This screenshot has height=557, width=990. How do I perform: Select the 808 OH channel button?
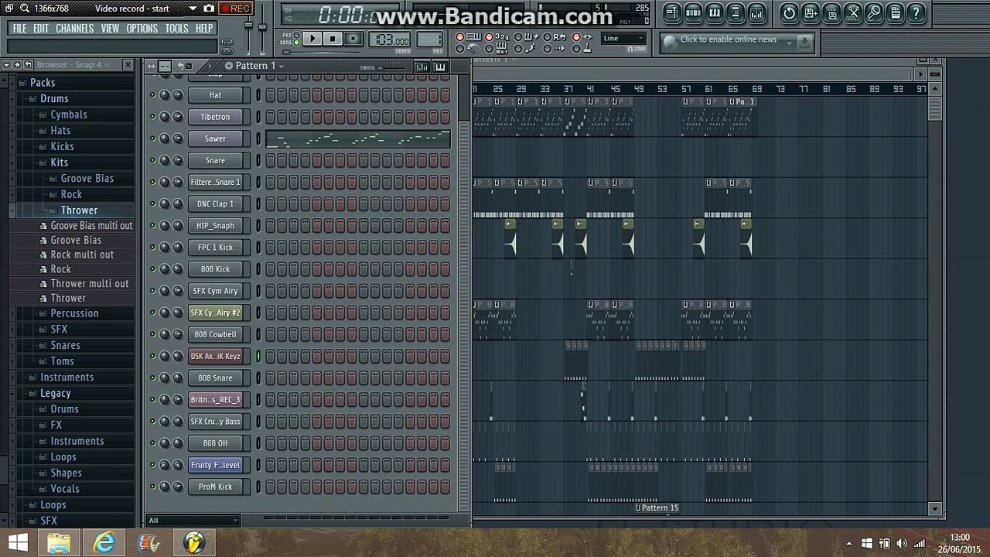215,443
